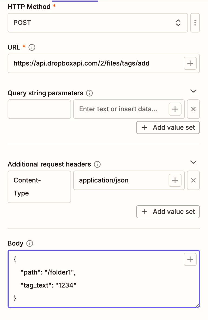The height and width of the screenshot is (320, 208).
Task: Open the HTTP Method dropdown showing POST
Action: click(98, 23)
